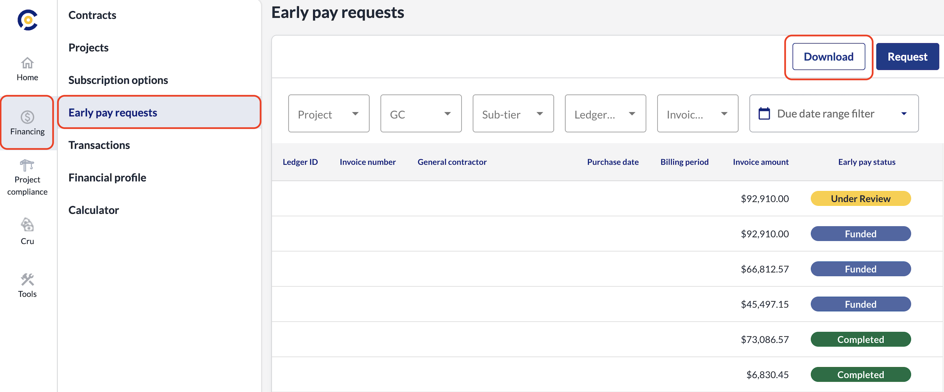Select the Cru sidebar icon
Image resolution: width=944 pixels, height=392 pixels.
(x=27, y=225)
